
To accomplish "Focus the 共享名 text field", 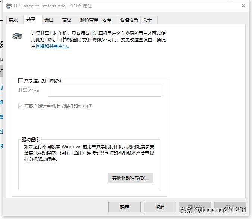I will tap(104, 91).
